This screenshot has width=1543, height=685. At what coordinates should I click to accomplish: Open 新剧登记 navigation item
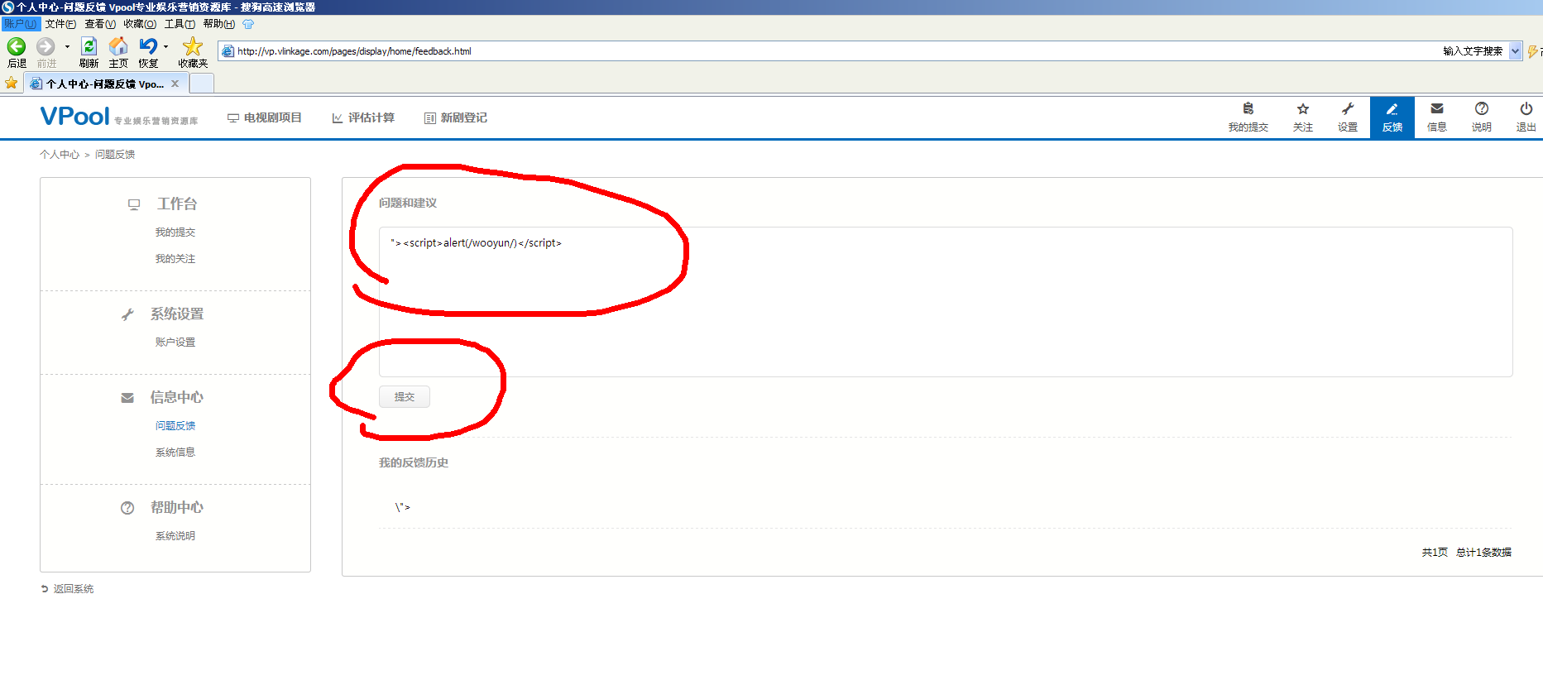pyautogui.click(x=456, y=118)
